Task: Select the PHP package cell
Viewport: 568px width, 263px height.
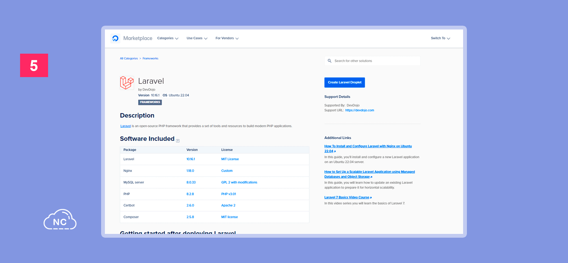Action: tap(126, 194)
